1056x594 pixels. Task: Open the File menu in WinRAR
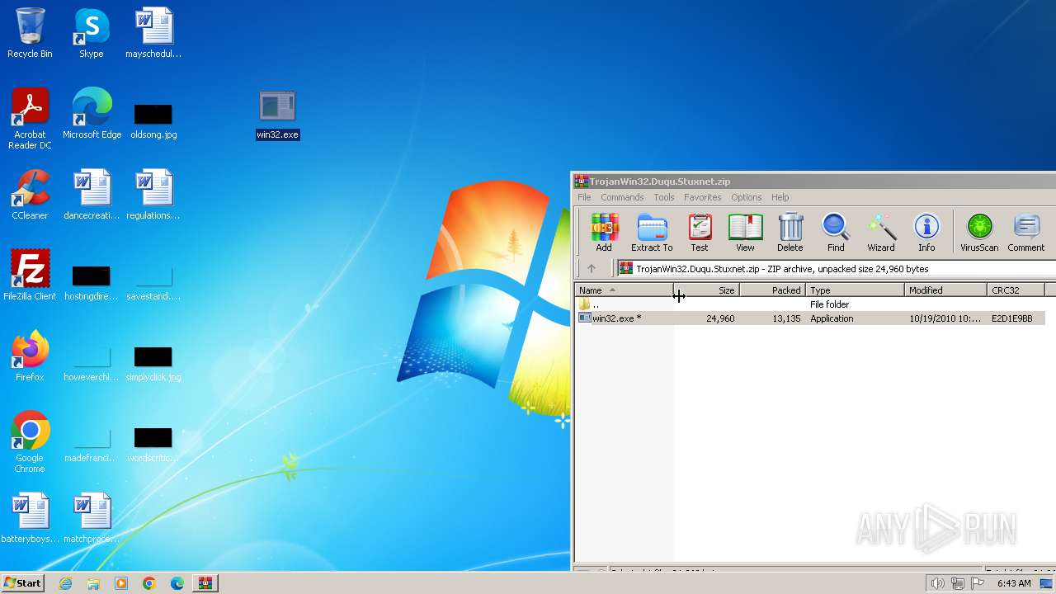[x=584, y=197]
